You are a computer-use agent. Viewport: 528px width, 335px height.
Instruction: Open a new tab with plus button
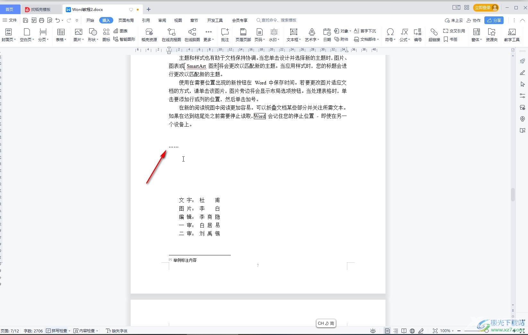pos(148,9)
